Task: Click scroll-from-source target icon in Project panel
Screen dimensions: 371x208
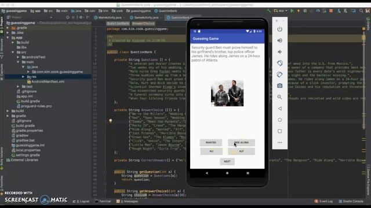Action: [x=68, y=17]
